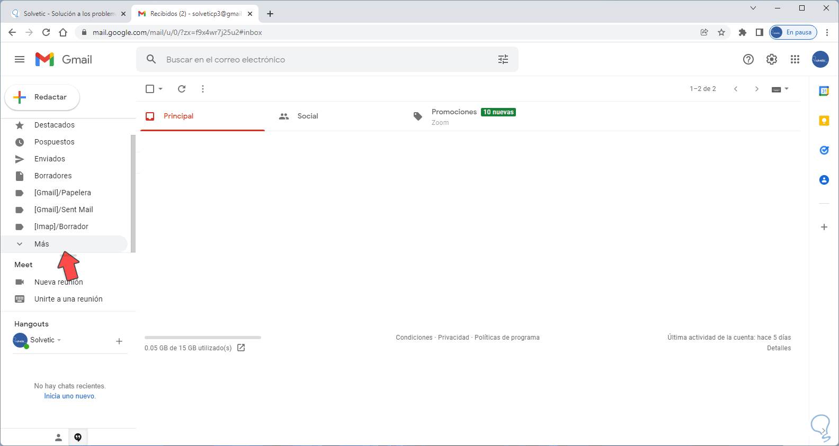Share this page from the address bar
This screenshot has width=839, height=446.
click(704, 32)
